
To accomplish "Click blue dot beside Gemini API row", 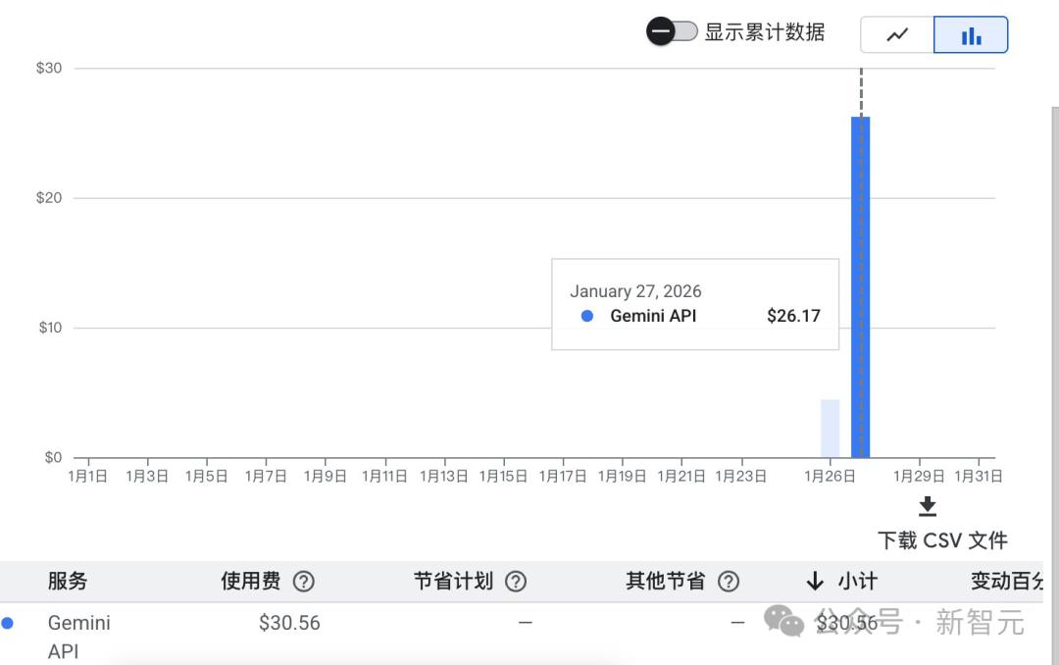I will [x=8, y=623].
